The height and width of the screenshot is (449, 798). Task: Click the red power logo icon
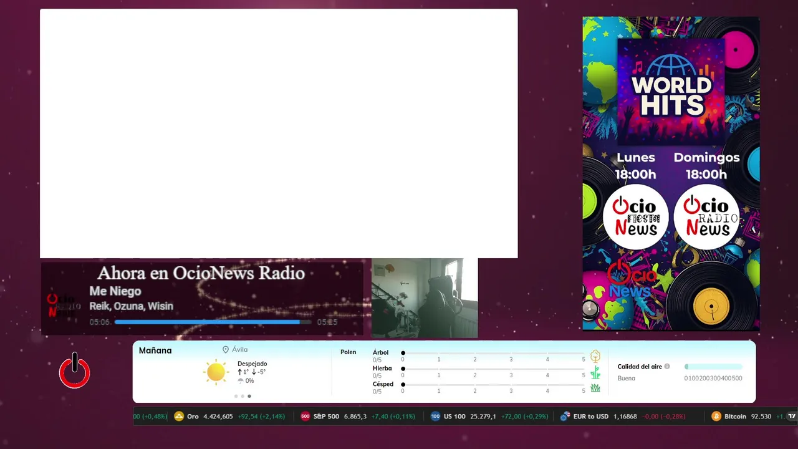(x=75, y=371)
